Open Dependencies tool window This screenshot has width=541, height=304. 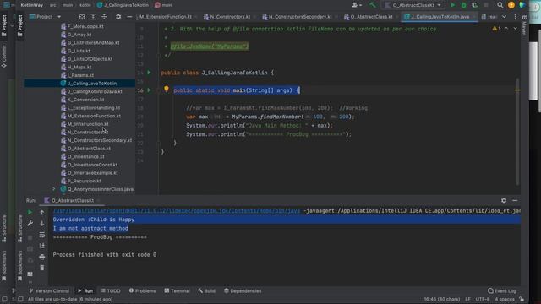(243, 290)
